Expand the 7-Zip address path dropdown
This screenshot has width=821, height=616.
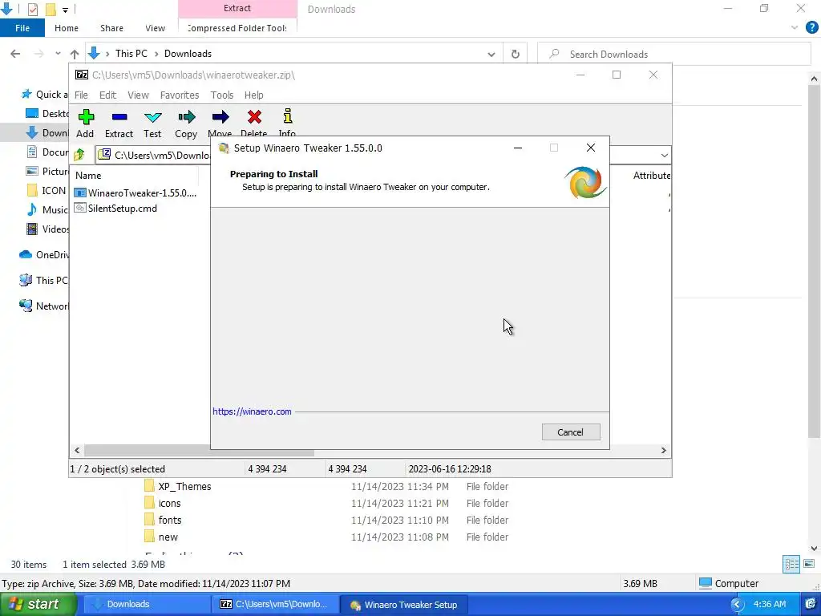[x=664, y=155]
